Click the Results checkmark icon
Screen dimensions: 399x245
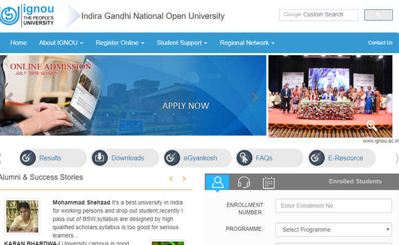pyautogui.click(x=28, y=158)
